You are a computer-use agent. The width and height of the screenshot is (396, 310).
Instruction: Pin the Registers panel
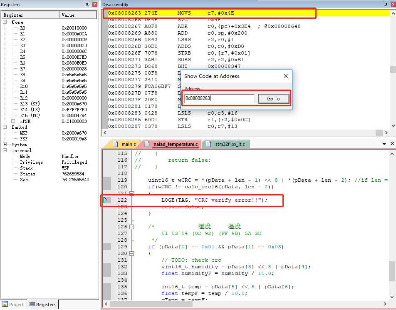[x=87, y=4]
